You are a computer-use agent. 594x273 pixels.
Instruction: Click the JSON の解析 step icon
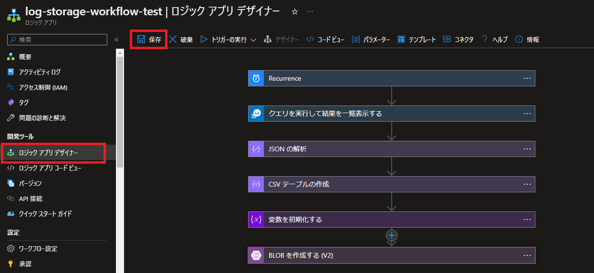[256, 149]
